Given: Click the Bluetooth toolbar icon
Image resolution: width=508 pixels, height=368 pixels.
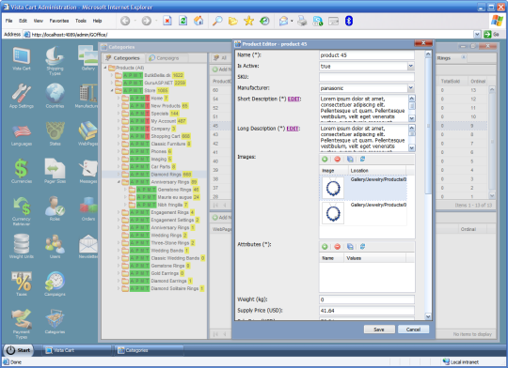Looking at the screenshot, I should coord(349,21).
